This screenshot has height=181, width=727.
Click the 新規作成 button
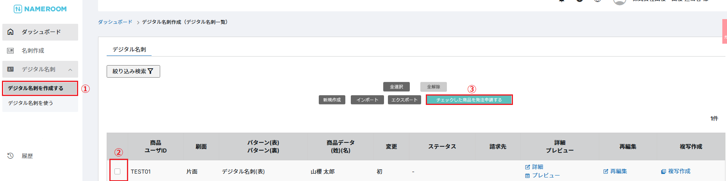coord(332,100)
